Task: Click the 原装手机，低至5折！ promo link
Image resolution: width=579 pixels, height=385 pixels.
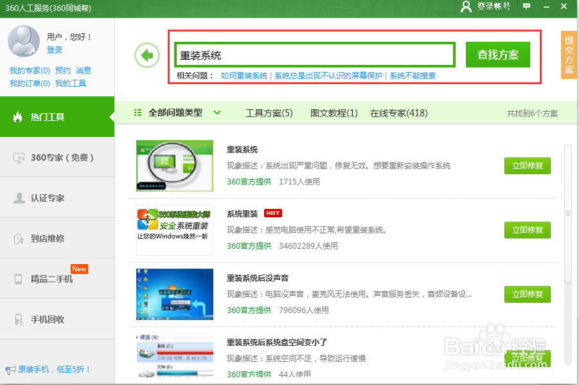Action: click(x=54, y=370)
